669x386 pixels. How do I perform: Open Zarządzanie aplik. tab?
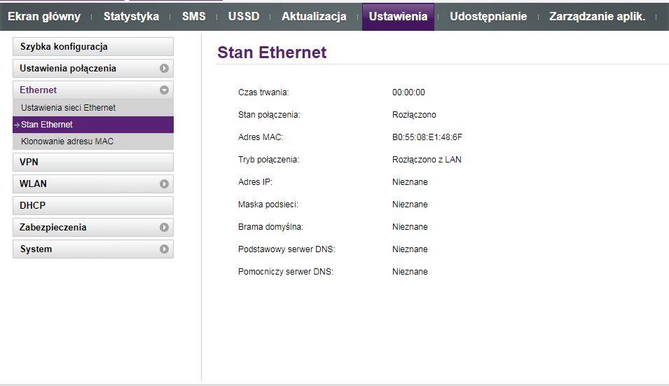tap(597, 17)
